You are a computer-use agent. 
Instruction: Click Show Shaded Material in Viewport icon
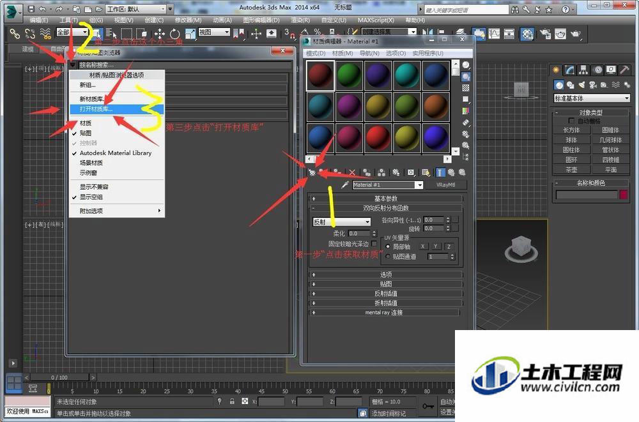[425, 173]
